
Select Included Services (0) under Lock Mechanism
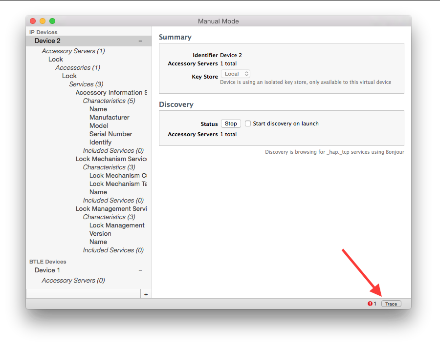point(113,200)
